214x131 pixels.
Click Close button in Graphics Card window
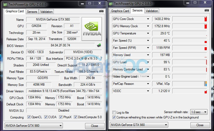point(95,126)
